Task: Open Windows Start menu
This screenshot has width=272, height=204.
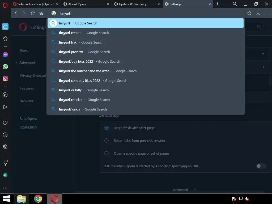Action: (7, 199)
